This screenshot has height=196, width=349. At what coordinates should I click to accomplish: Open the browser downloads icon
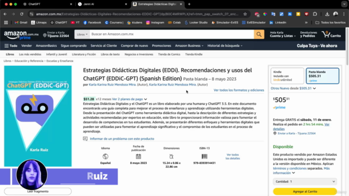tap(327, 14)
